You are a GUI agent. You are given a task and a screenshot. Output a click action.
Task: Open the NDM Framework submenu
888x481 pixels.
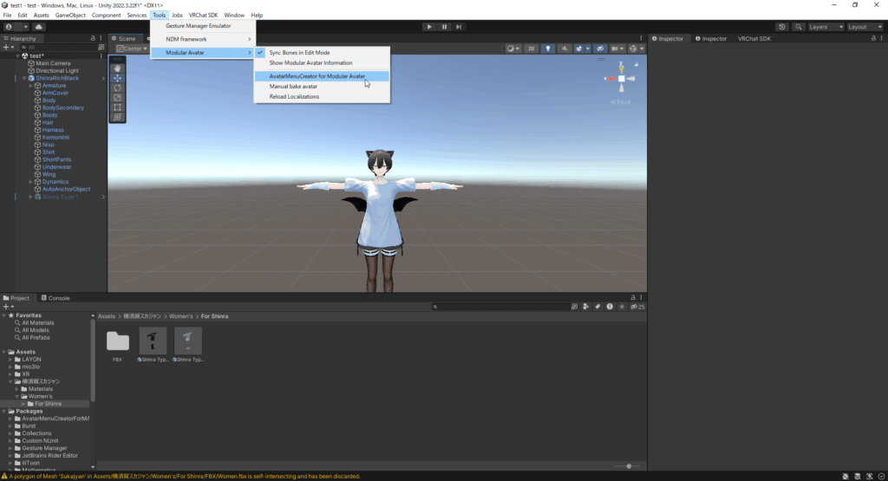203,39
